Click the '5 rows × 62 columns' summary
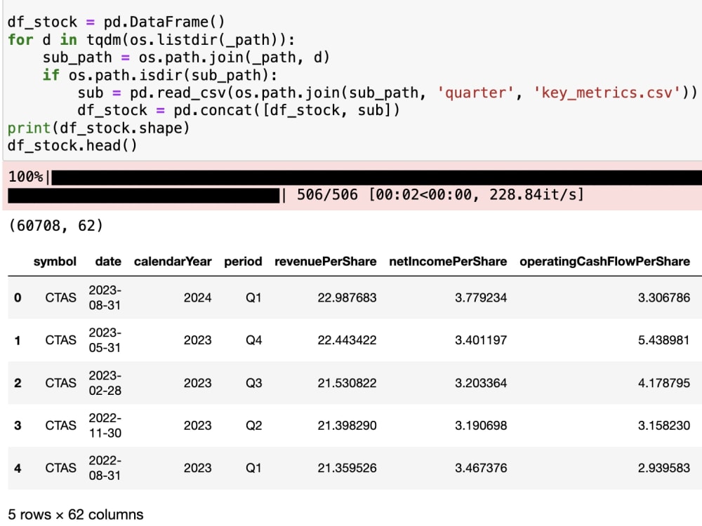Viewport: 702px width, 526px height. click(x=76, y=515)
